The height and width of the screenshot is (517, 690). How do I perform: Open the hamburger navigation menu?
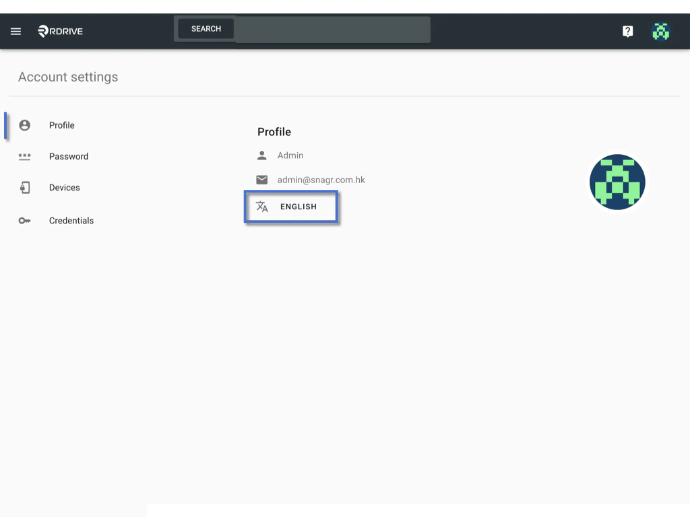(x=15, y=31)
